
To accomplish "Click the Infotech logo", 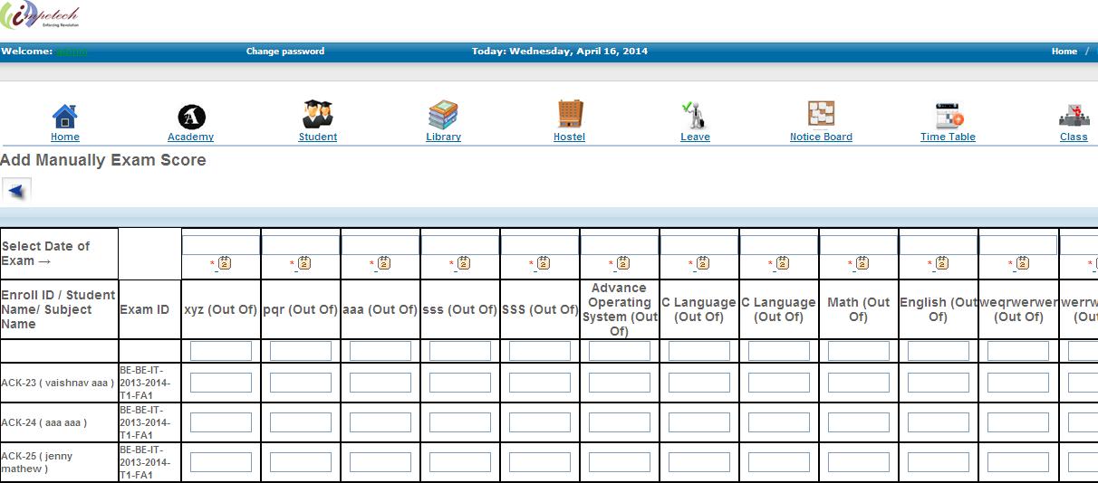I will (40, 16).
